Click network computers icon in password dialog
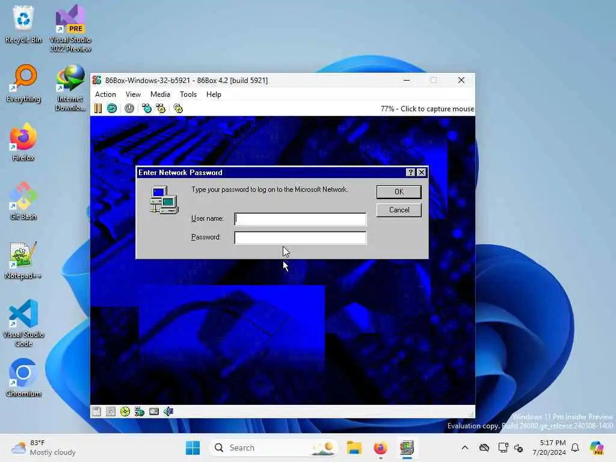Viewport: 616px width, 462px height. (x=164, y=200)
